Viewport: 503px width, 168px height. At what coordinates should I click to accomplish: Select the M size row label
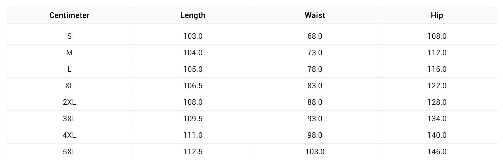pyautogui.click(x=69, y=53)
